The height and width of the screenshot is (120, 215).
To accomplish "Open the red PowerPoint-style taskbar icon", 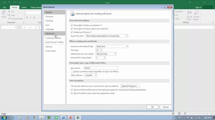I will pos(71,118).
